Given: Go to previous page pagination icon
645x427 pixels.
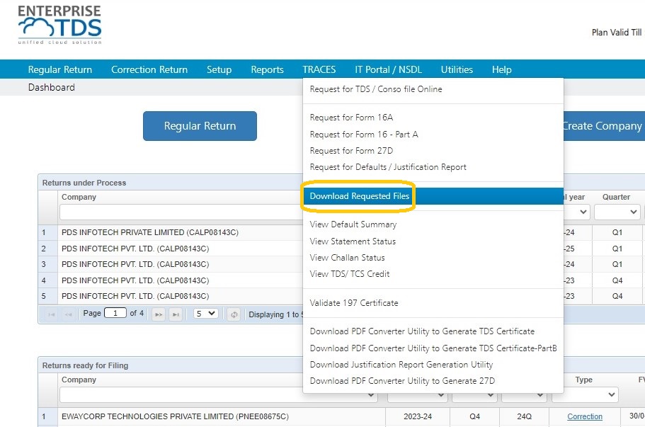Looking at the screenshot, I should (x=68, y=314).
